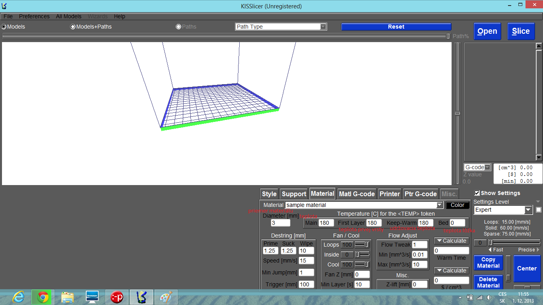Open the Preferences menu
This screenshot has width=543, height=305.
point(34,16)
